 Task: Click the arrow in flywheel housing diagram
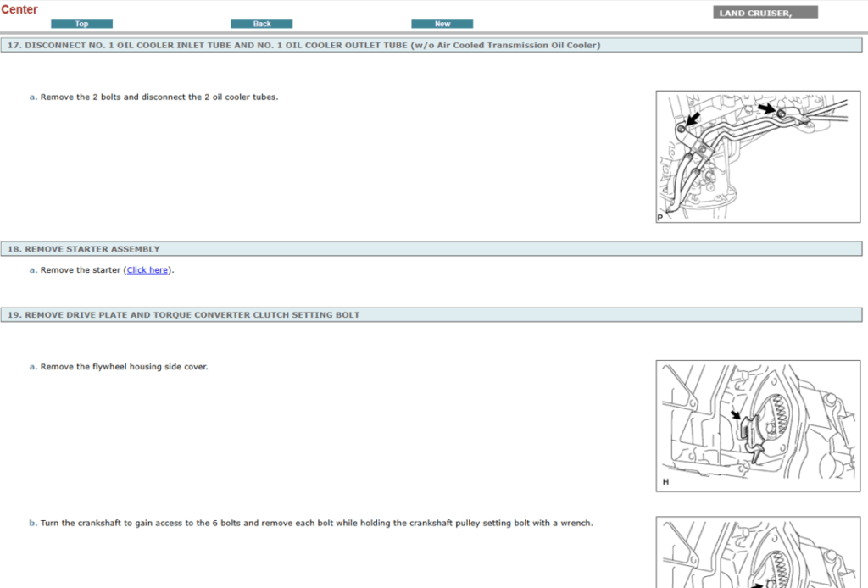[735, 416]
